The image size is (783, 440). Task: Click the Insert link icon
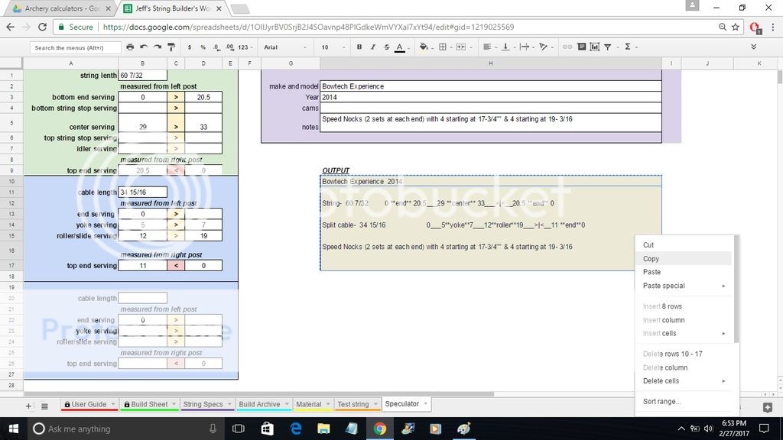(x=567, y=47)
